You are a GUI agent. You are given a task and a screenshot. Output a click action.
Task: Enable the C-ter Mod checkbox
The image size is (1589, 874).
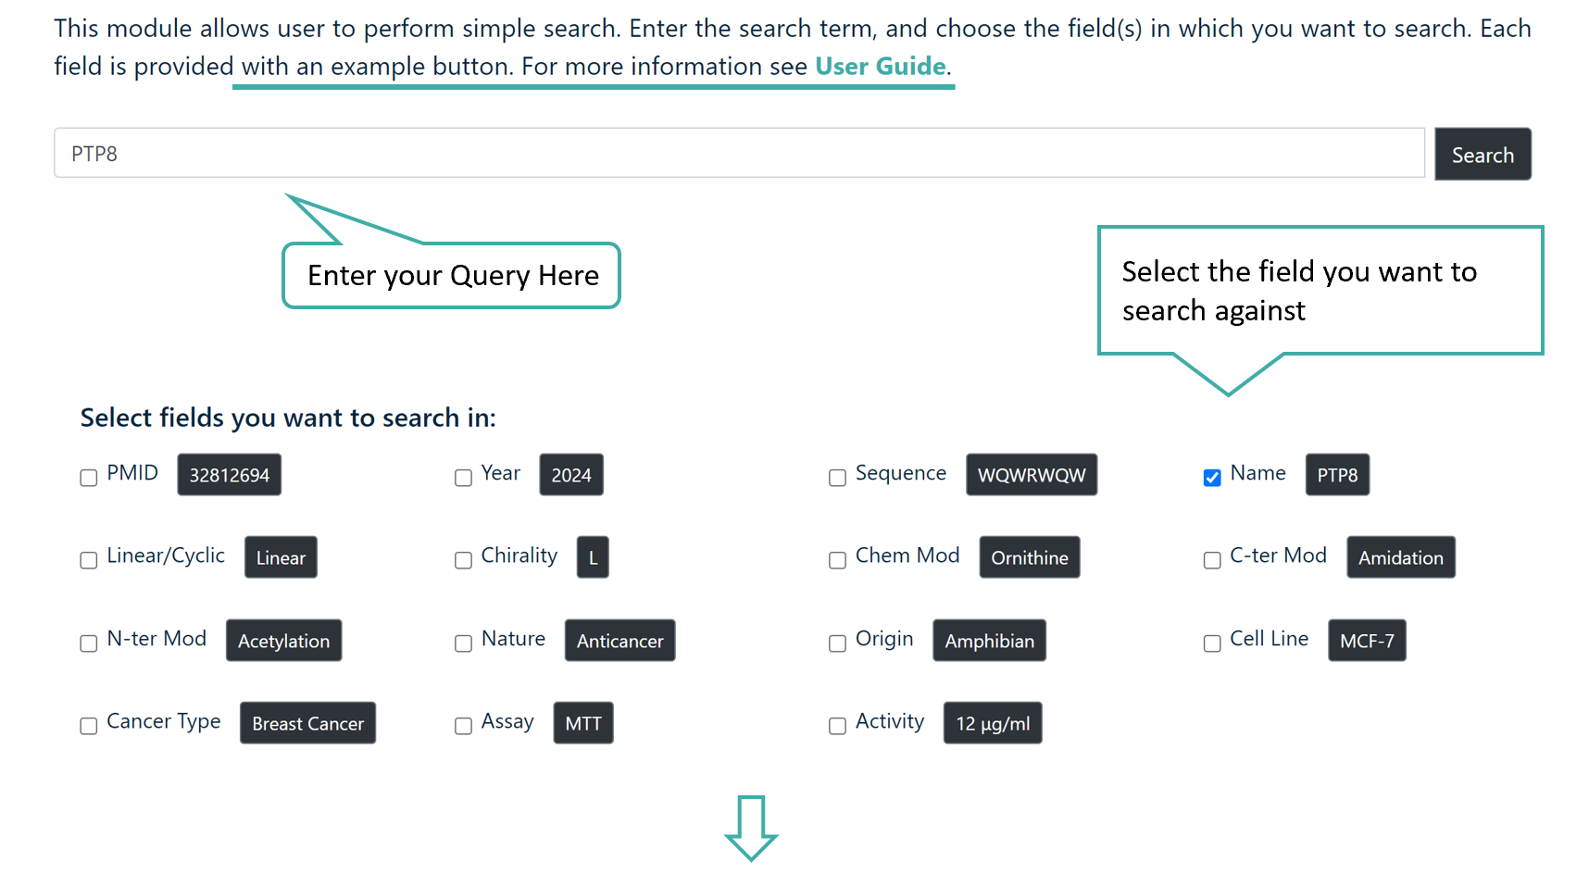(x=1212, y=560)
